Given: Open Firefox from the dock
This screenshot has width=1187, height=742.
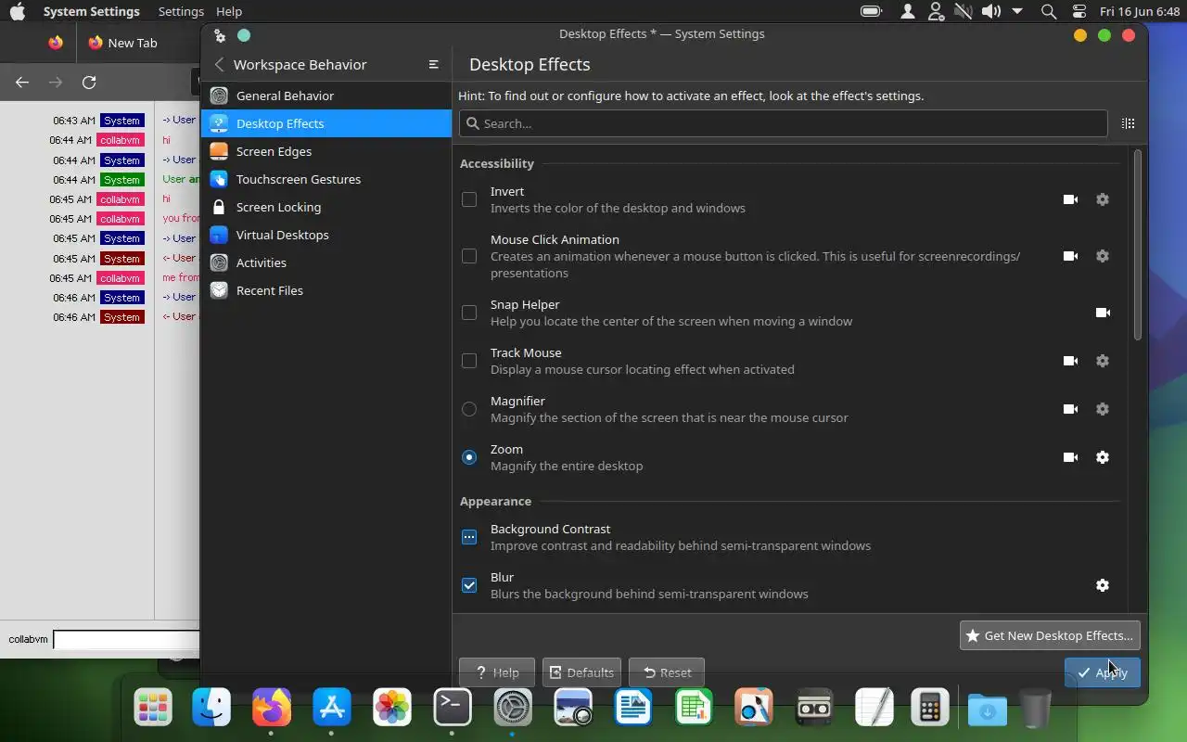Looking at the screenshot, I should tap(272, 709).
